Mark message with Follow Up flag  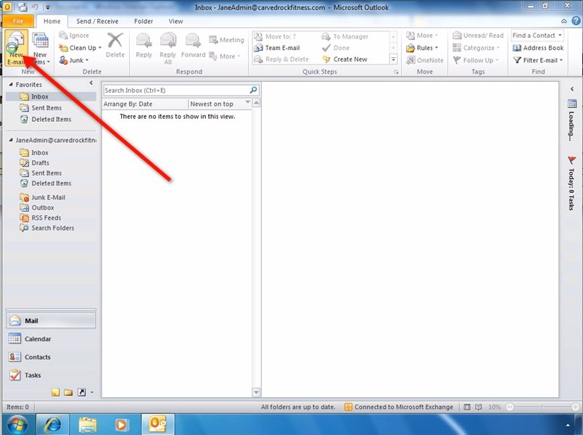coord(475,60)
